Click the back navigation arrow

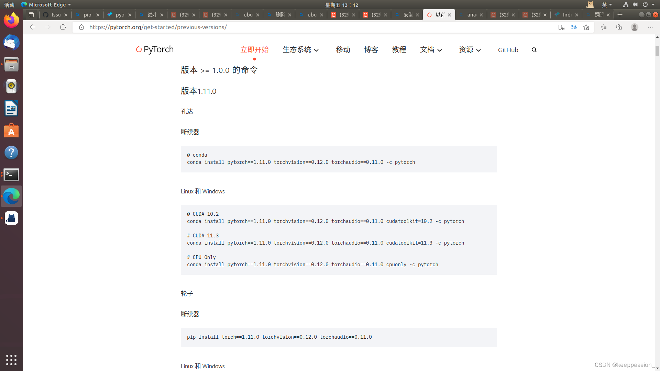[33, 27]
